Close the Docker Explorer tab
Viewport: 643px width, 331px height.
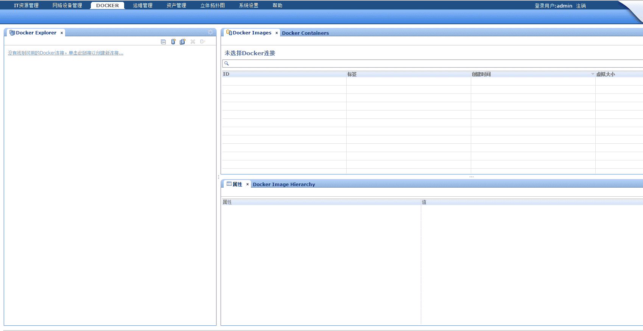62,33
